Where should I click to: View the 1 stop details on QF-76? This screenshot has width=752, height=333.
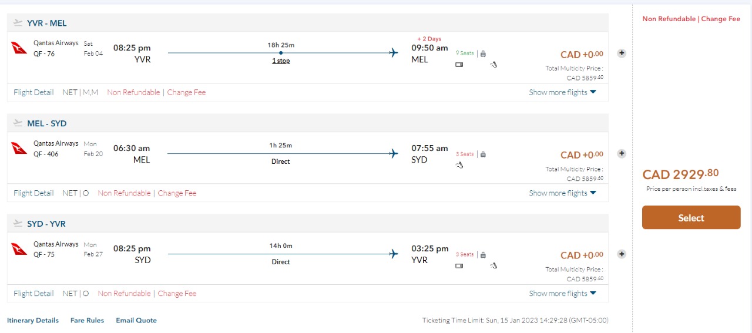tap(281, 61)
